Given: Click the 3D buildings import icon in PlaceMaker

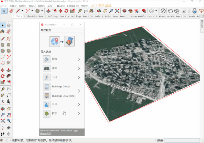Looking at the screenshot, I should coord(69,41).
